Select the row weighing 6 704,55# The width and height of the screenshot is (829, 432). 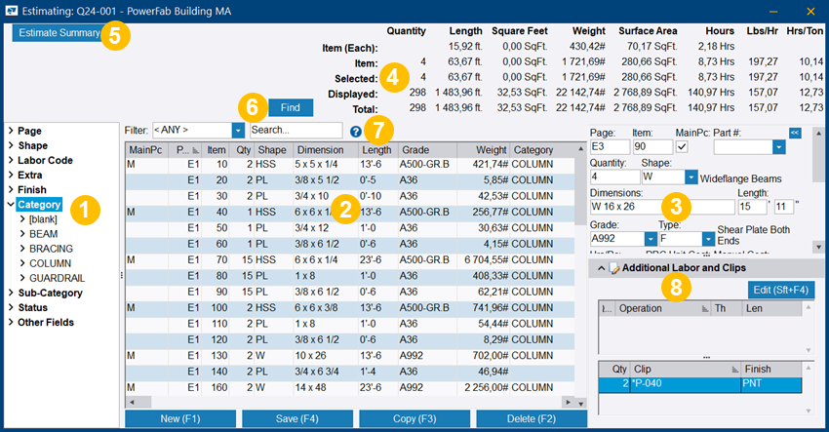tap(350, 260)
